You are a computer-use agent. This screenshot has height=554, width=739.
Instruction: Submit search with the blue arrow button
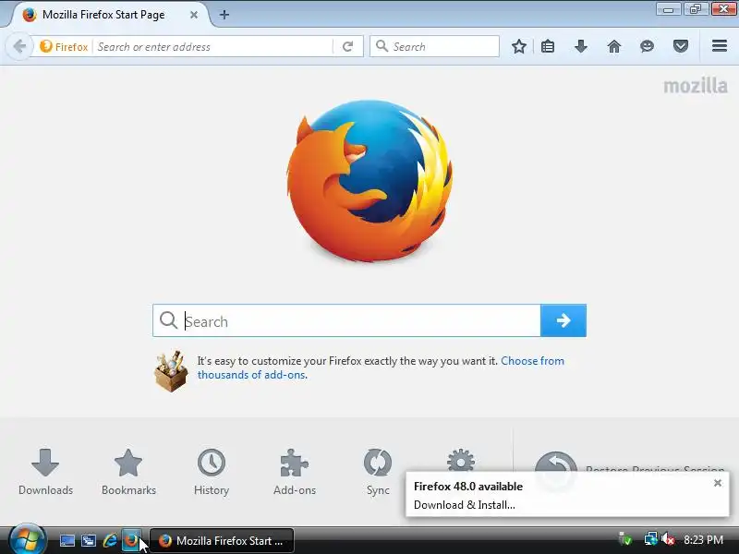tap(563, 320)
